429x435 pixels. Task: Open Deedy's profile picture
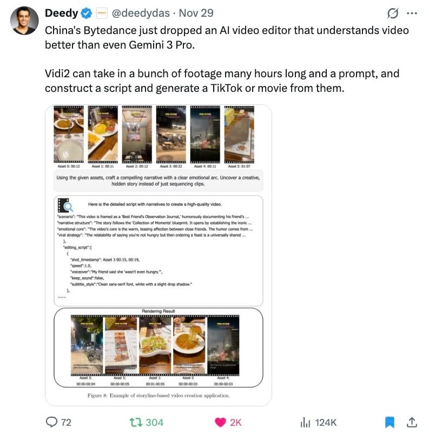coord(24,21)
